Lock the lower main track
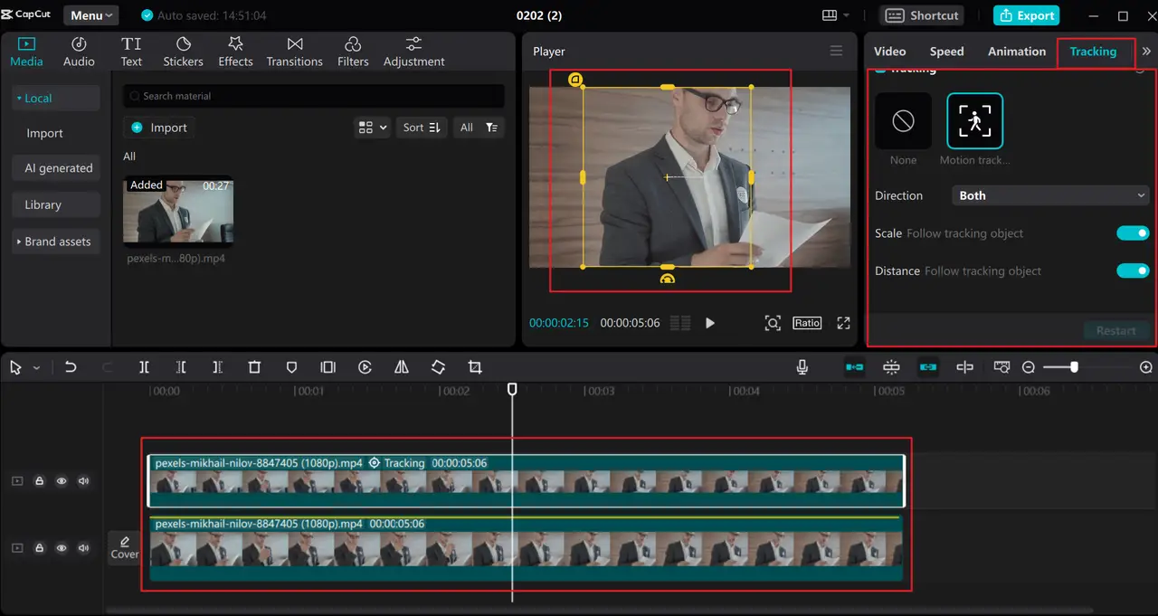This screenshot has width=1158, height=616. pyautogui.click(x=40, y=548)
